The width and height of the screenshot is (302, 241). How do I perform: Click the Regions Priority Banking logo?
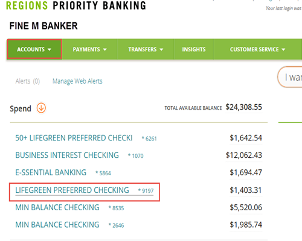[x=76, y=5]
